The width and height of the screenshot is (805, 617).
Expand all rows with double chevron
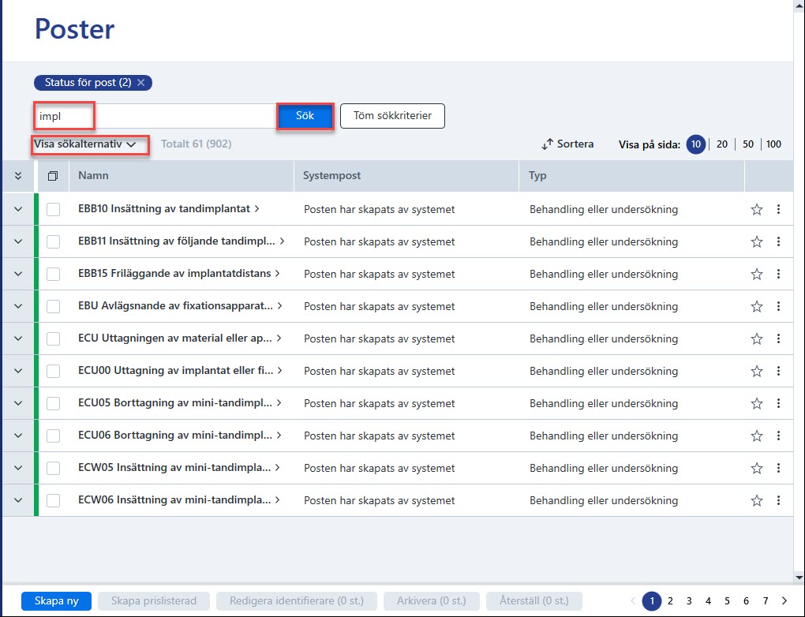18,176
